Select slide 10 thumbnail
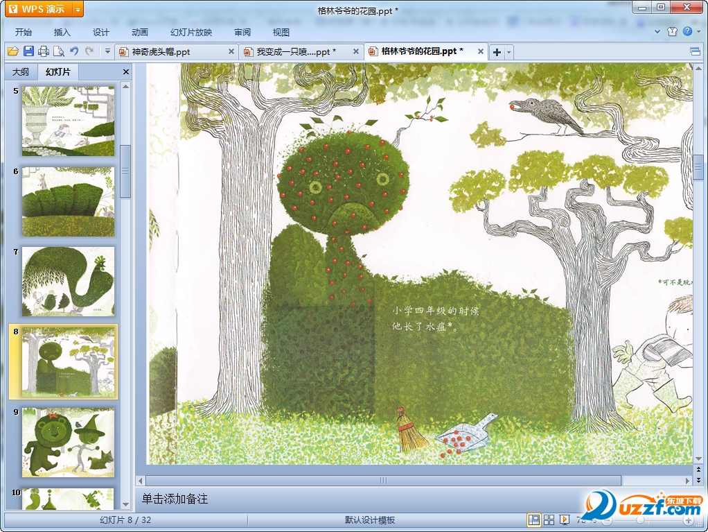This screenshot has height=532, width=708. pos(68,499)
